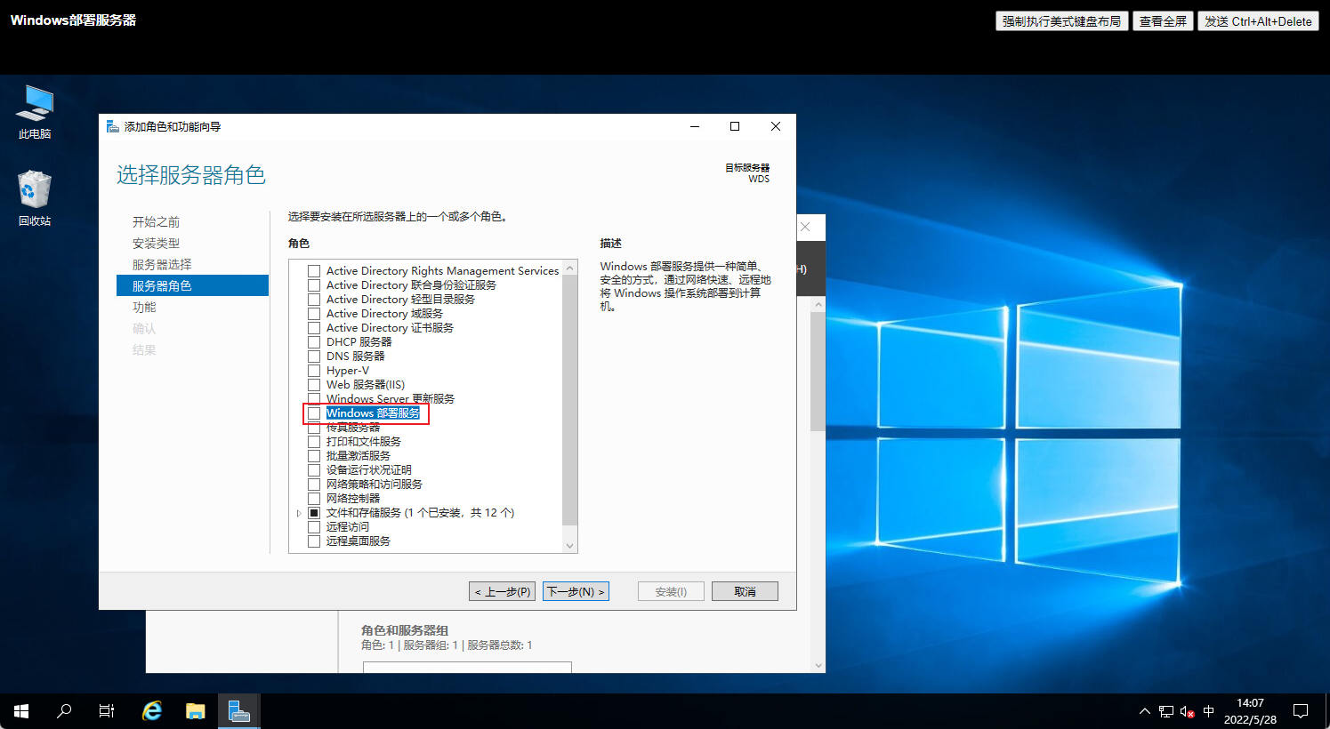Click 取消 button
The image size is (1330, 729).
745,591
